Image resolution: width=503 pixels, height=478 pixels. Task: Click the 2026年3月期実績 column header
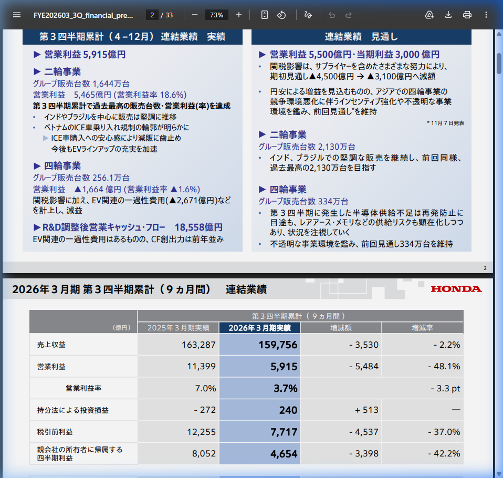tap(259, 328)
